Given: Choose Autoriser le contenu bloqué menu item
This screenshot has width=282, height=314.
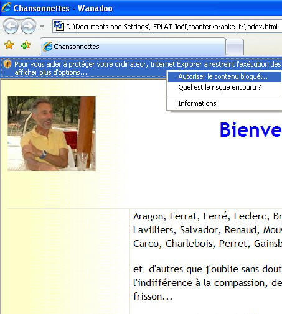Looking at the screenshot, I should pos(225,76).
